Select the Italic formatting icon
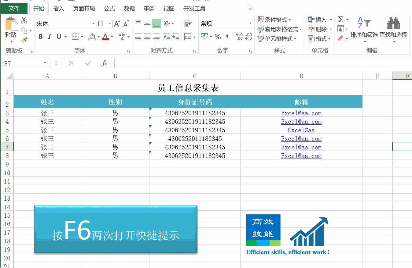 pyautogui.click(x=50, y=36)
